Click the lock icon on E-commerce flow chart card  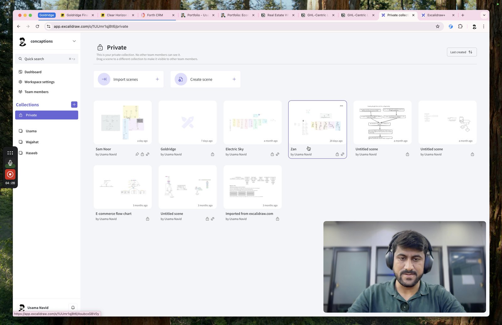[x=147, y=219]
